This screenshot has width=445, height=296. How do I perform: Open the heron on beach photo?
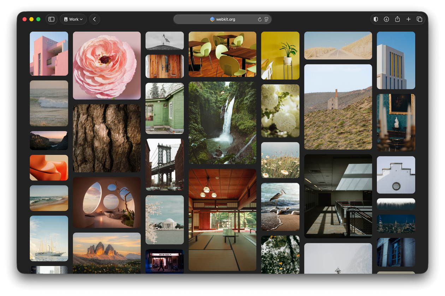click(x=280, y=207)
